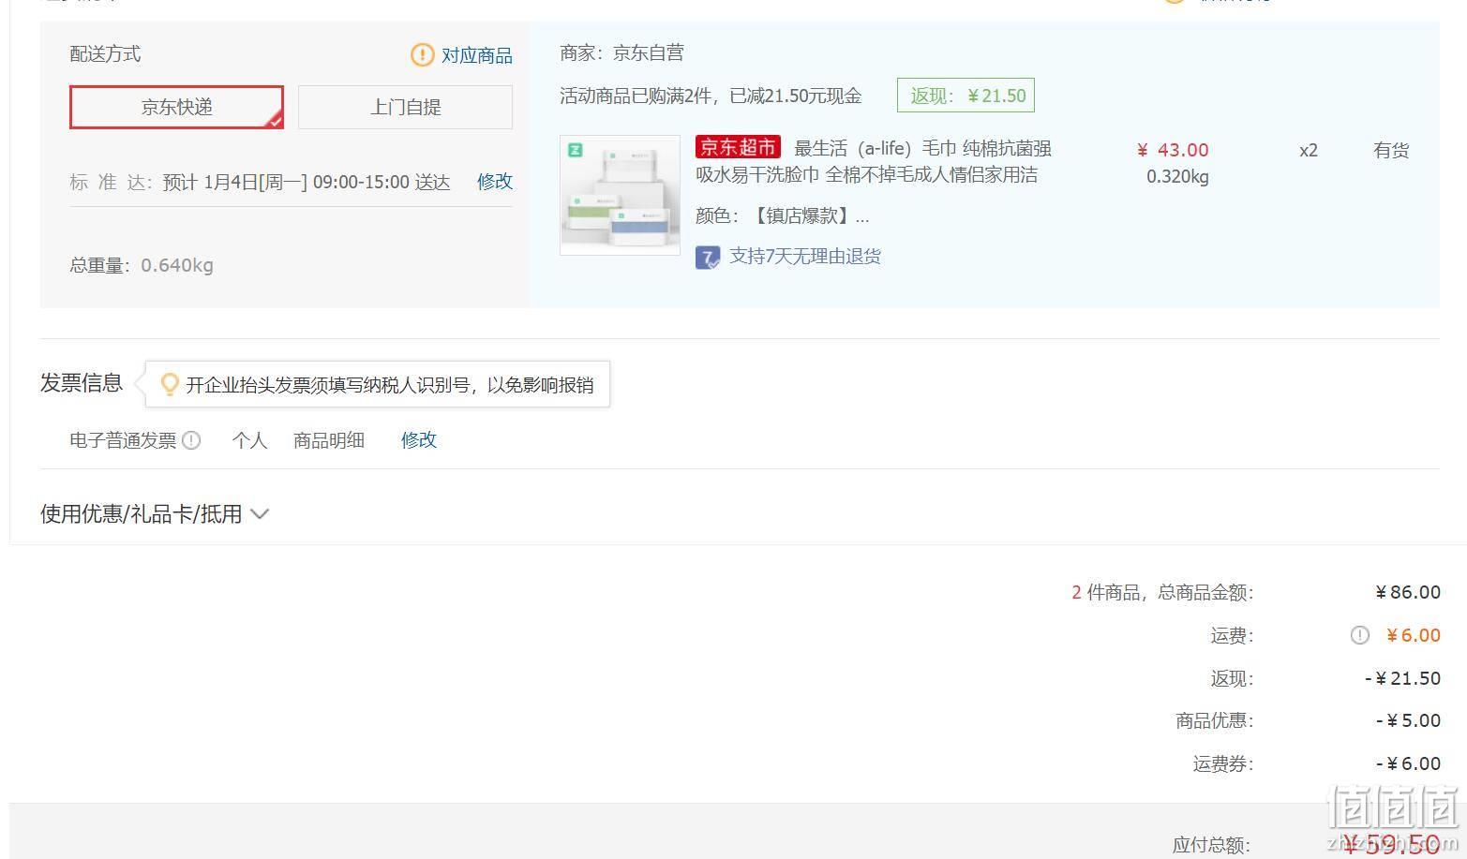The image size is (1467, 859).
Task: Open the towel product thumbnail
Action: [x=620, y=195]
